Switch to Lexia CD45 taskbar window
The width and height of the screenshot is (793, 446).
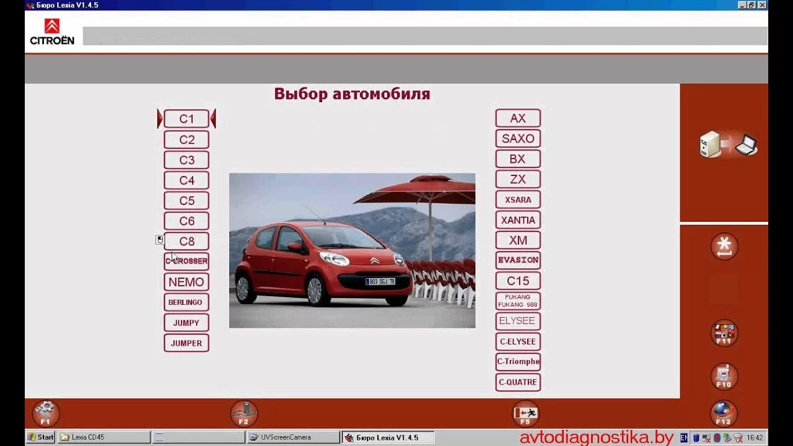103,437
